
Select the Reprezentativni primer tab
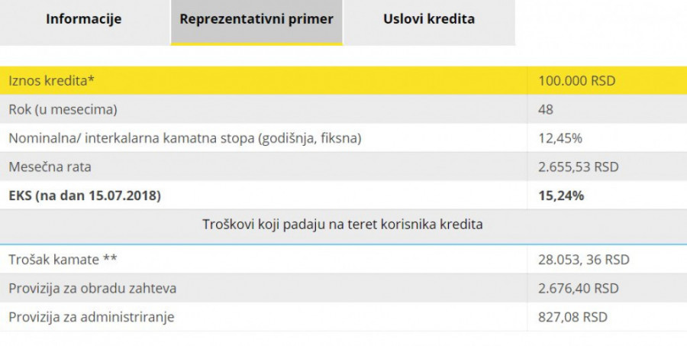(256, 19)
